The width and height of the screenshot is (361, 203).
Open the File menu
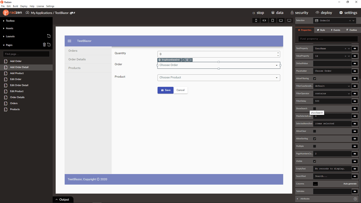pyautogui.click(x=3, y=6)
